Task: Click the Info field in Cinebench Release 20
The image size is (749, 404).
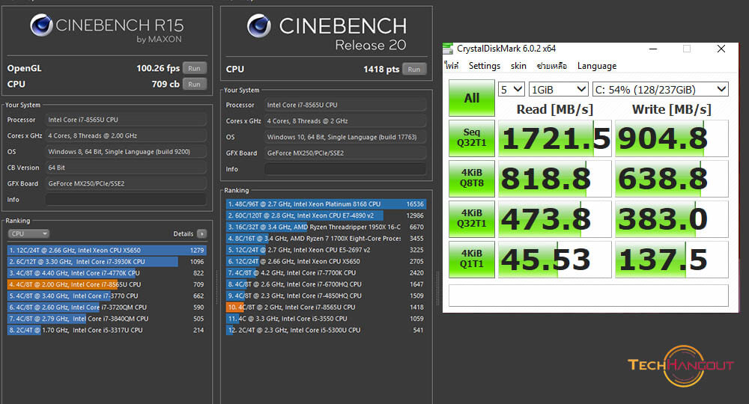Action: (x=345, y=169)
